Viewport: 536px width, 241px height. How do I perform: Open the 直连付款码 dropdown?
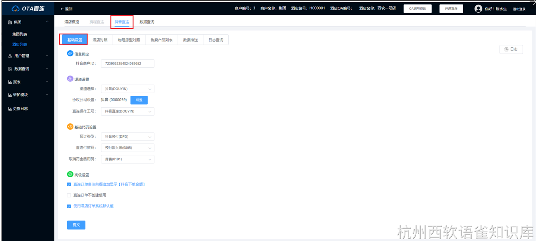point(128,148)
